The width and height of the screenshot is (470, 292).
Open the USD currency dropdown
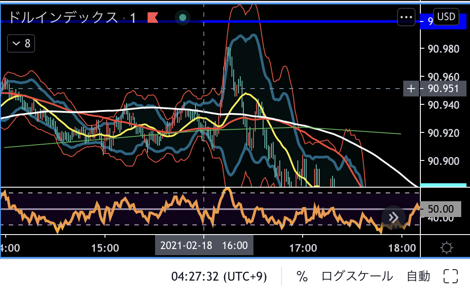coord(446,17)
